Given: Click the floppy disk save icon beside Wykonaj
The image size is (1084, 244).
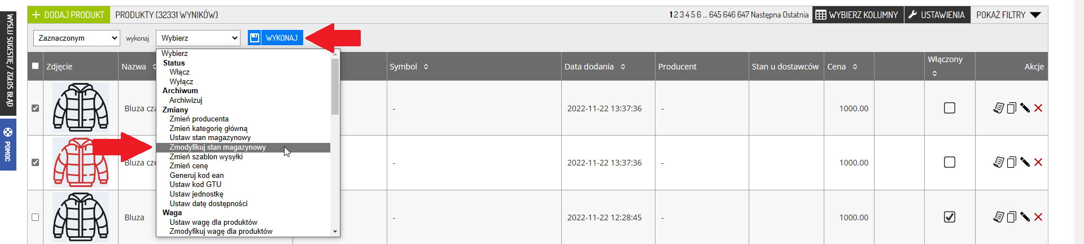Looking at the screenshot, I should pyautogui.click(x=255, y=38).
